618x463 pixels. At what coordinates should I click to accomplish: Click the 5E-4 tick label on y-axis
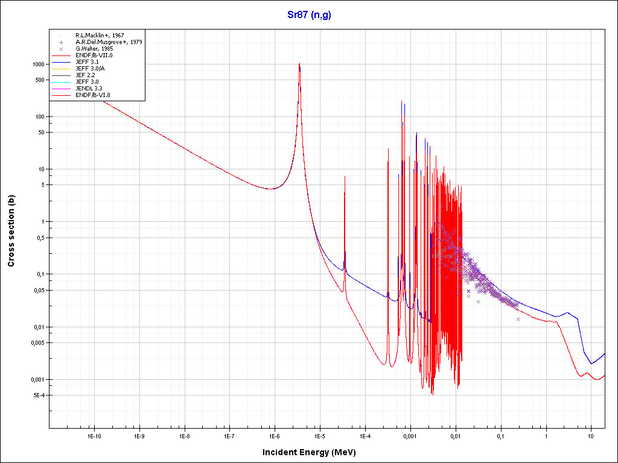pyautogui.click(x=37, y=395)
